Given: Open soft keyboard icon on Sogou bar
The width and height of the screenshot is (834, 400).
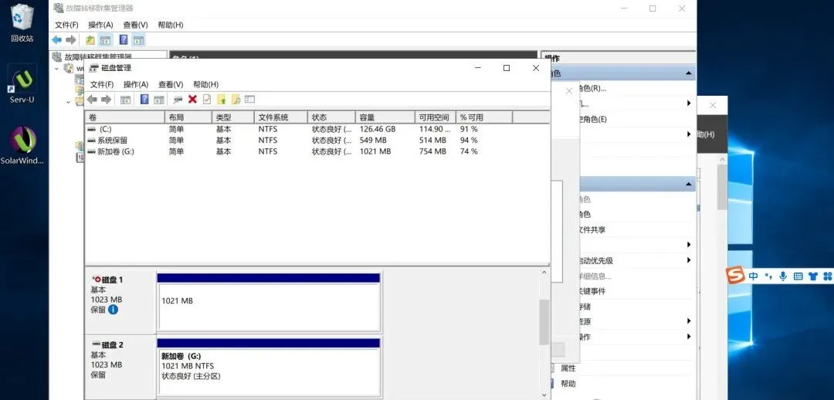Looking at the screenshot, I should (x=798, y=276).
